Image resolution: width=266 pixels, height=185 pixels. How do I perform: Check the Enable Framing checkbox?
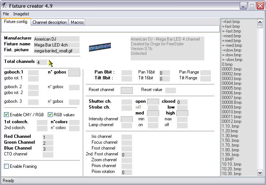point(7,166)
